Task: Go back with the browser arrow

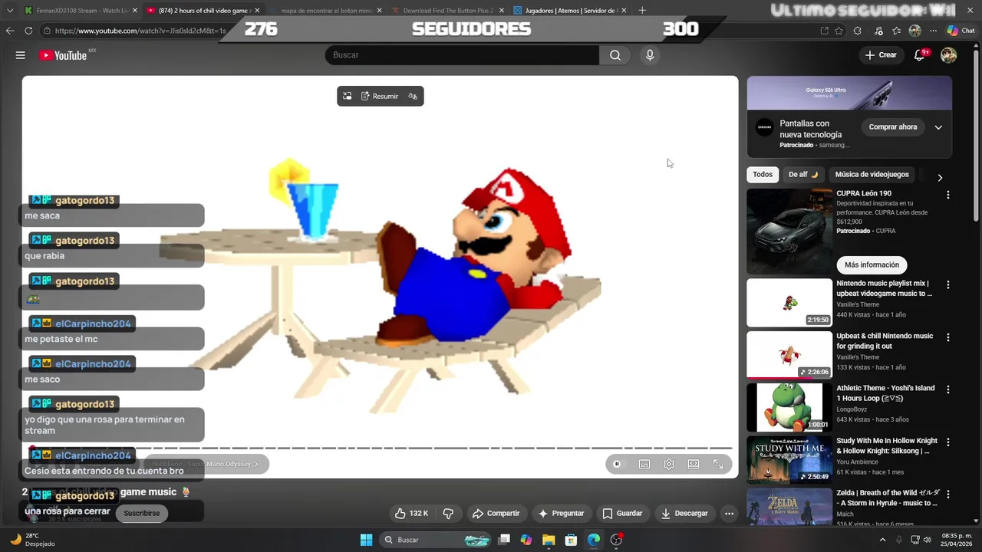Action: [10, 31]
